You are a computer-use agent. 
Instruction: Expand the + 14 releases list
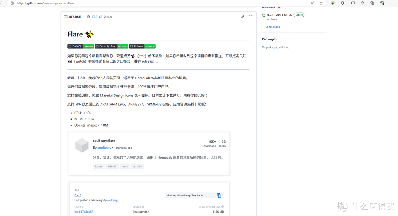pyautogui.click(x=271, y=27)
